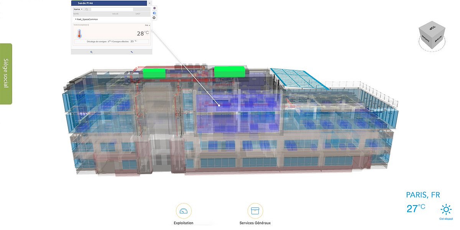Click the PARIS, FR weather location
460x230 pixels.
point(423,195)
